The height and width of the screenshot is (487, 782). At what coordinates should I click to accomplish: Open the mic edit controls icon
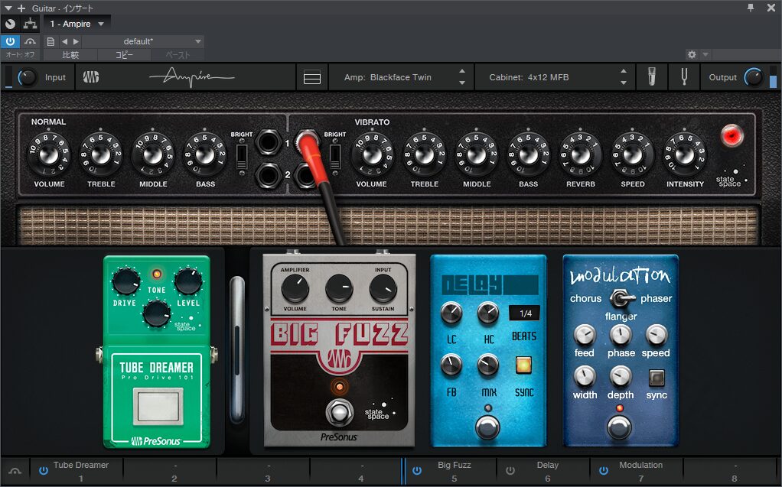point(652,77)
